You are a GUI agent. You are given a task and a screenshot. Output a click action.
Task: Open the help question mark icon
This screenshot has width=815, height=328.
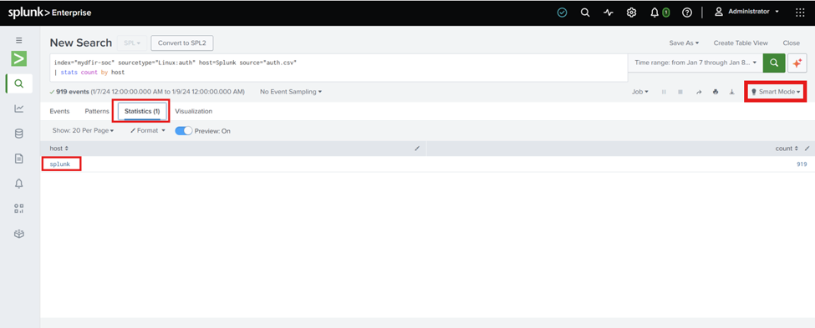(686, 13)
